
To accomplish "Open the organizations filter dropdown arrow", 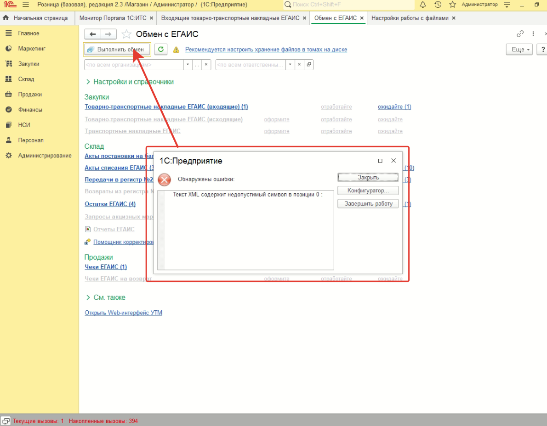I will click(x=188, y=65).
